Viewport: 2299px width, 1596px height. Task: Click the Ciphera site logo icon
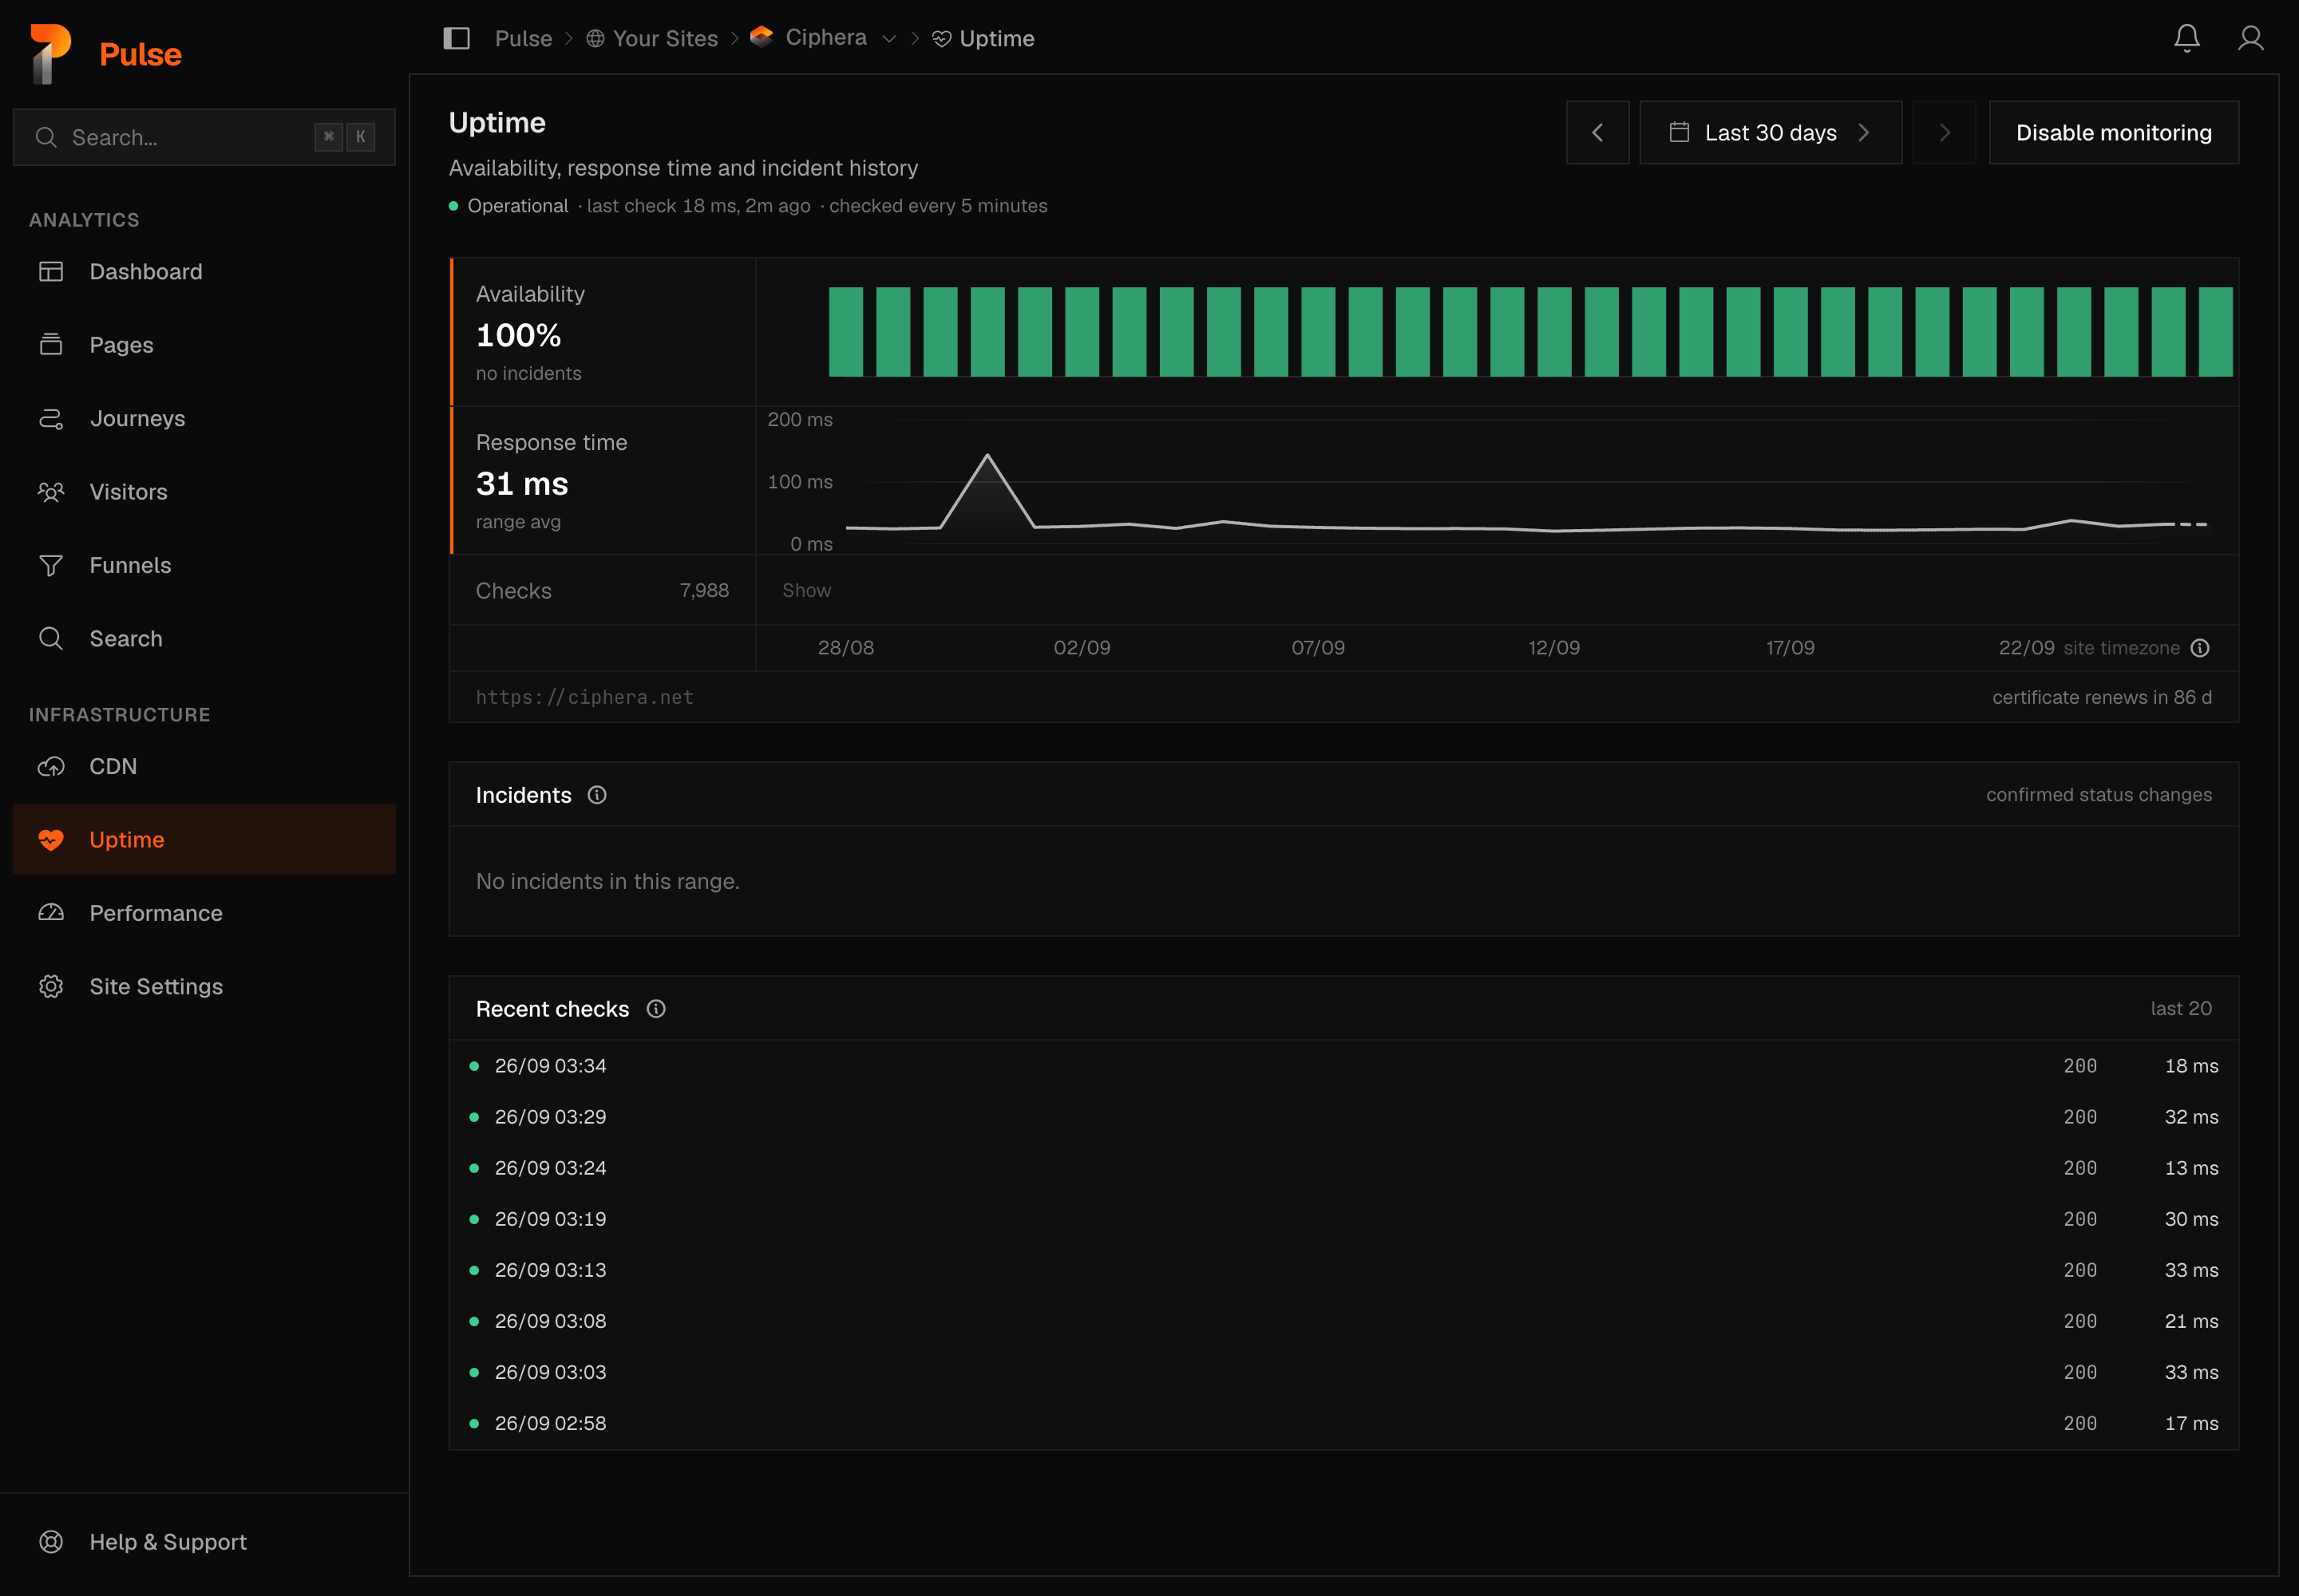tap(762, 37)
